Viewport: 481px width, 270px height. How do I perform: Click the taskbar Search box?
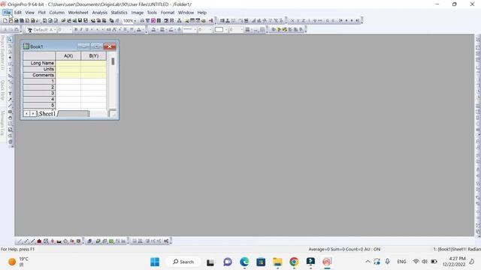point(183,262)
